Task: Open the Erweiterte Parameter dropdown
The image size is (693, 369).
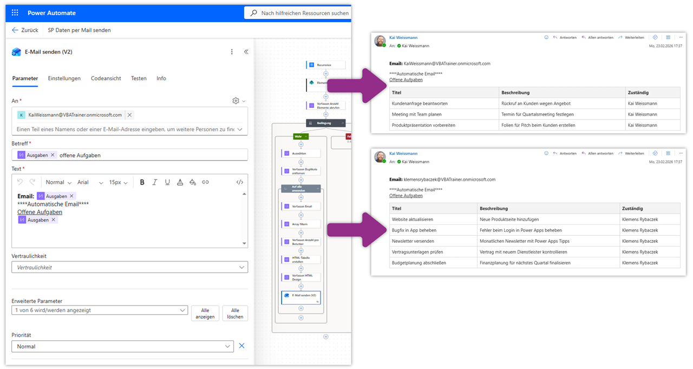Action: tap(100, 310)
